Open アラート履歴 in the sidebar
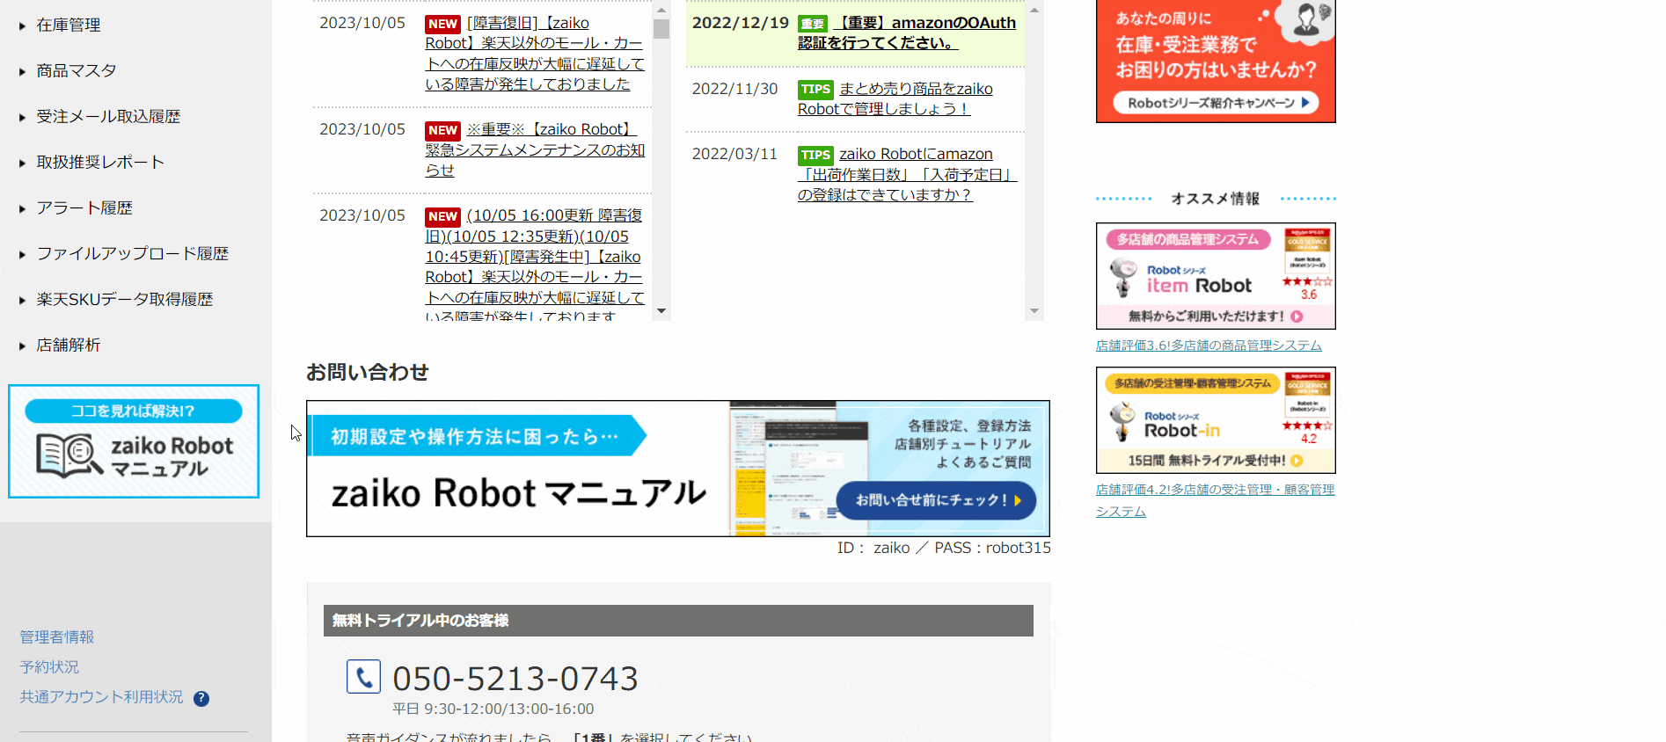Viewport: 1666px width, 742px height. coord(84,208)
